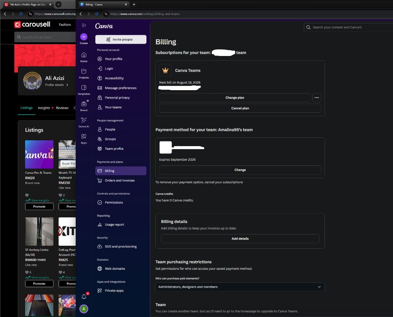Click the Invite people button
Screen dimensions: 393x317
click(121, 39)
